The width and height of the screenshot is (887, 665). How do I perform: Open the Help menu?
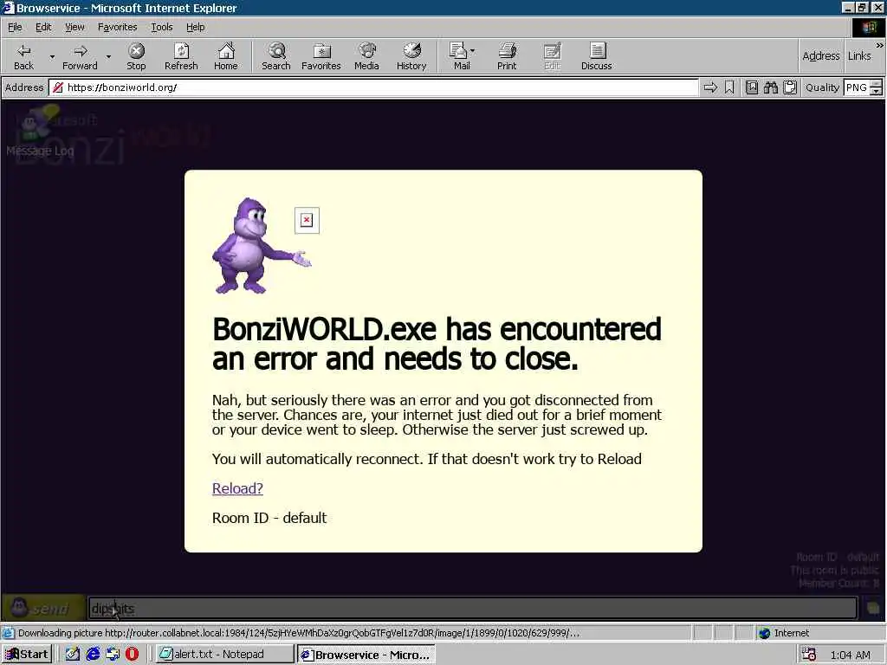coord(195,27)
